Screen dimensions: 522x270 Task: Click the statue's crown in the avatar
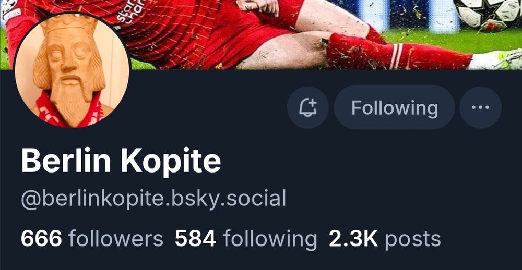click(69, 24)
